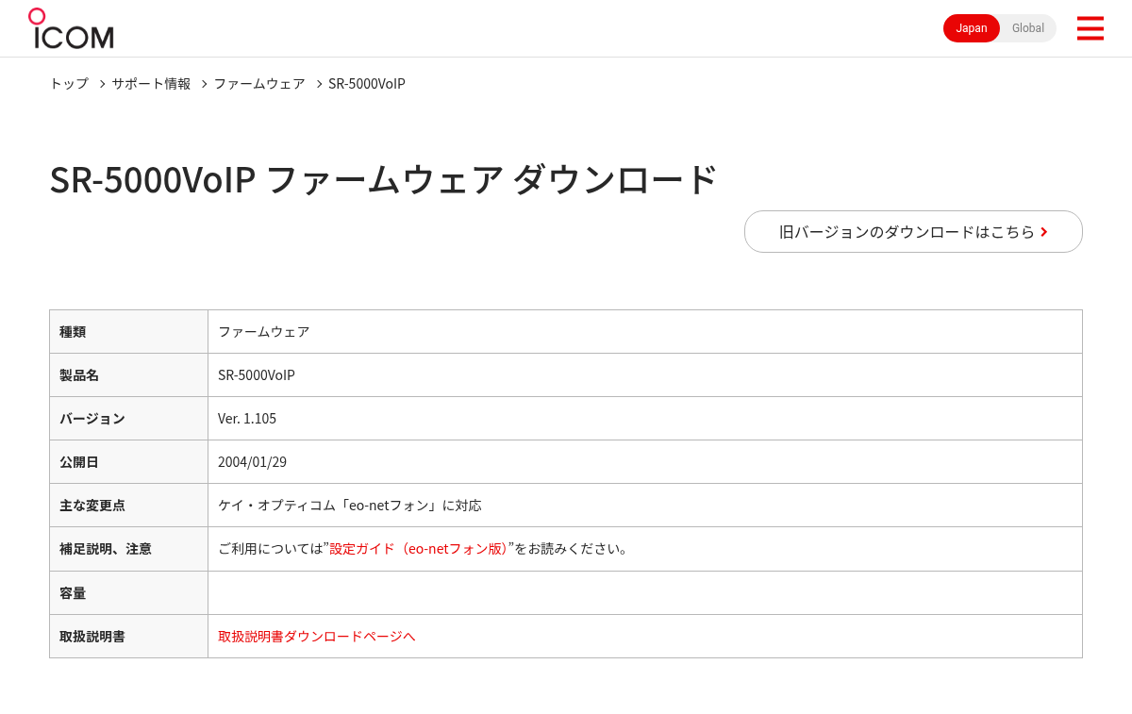This screenshot has height=714, width=1132.
Task: Click chevron before SR-5000VoIP breadcrumb
Action: click(x=319, y=84)
